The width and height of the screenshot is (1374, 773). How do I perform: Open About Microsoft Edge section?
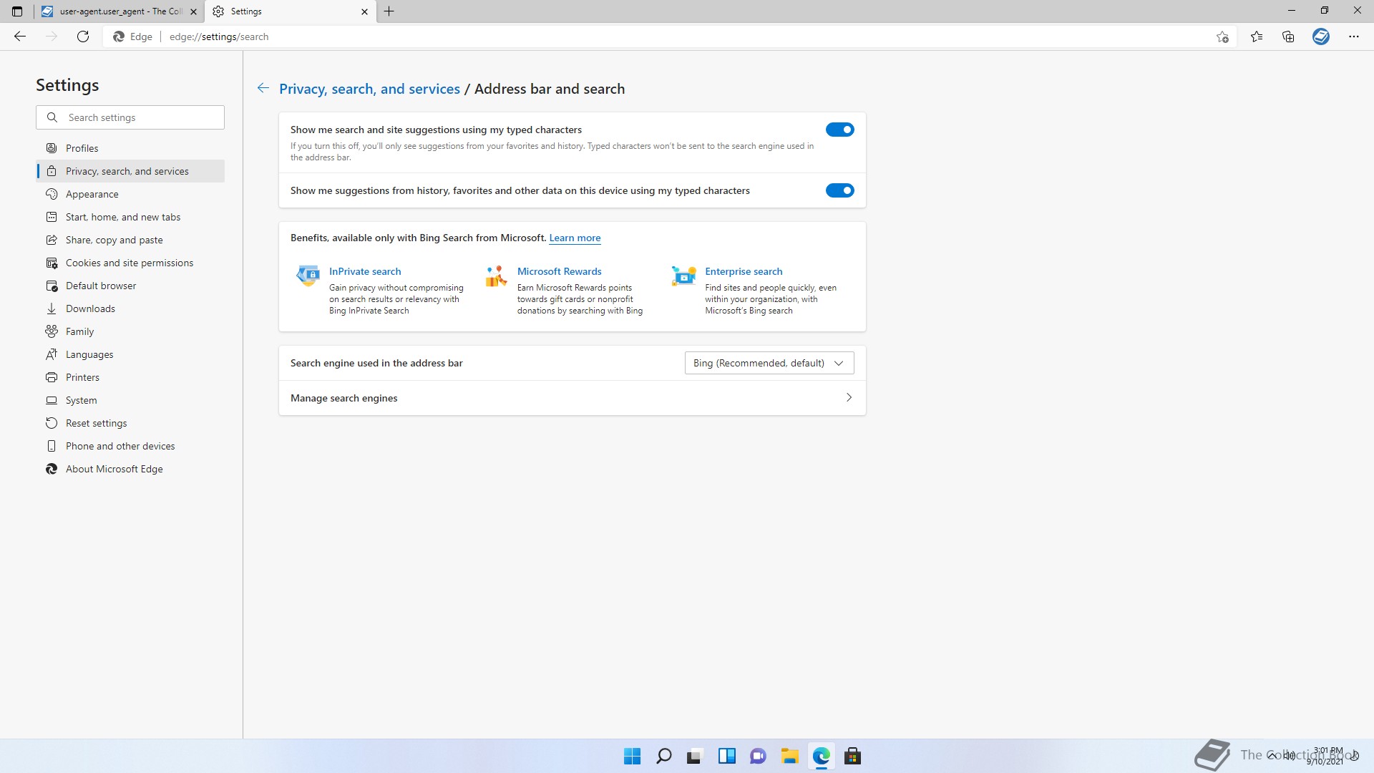[x=130, y=469]
